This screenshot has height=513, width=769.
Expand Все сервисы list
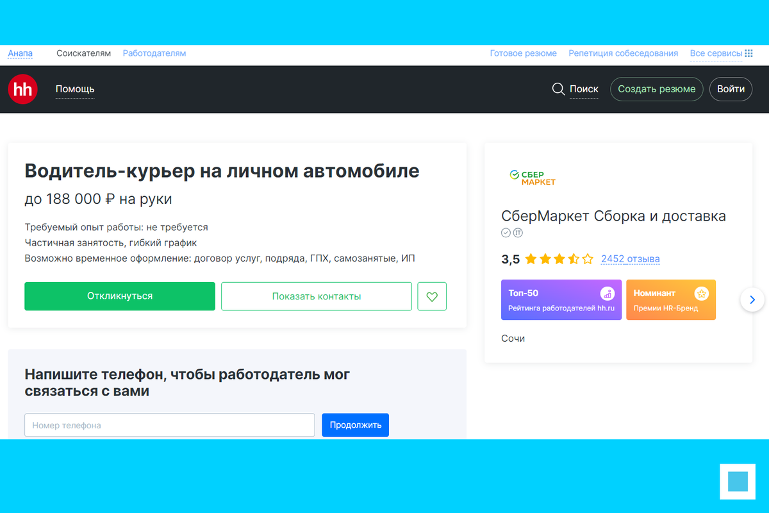pyautogui.click(x=716, y=54)
